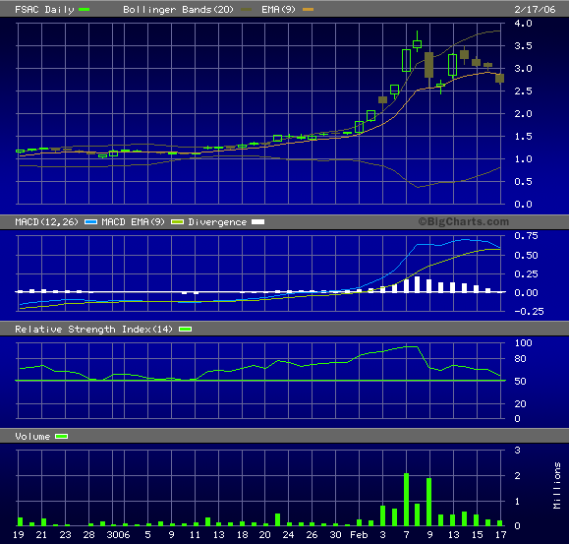This screenshot has width=569, height=544.
Task: Click the 'Millions' volume axis label
Action: point(557,486)
